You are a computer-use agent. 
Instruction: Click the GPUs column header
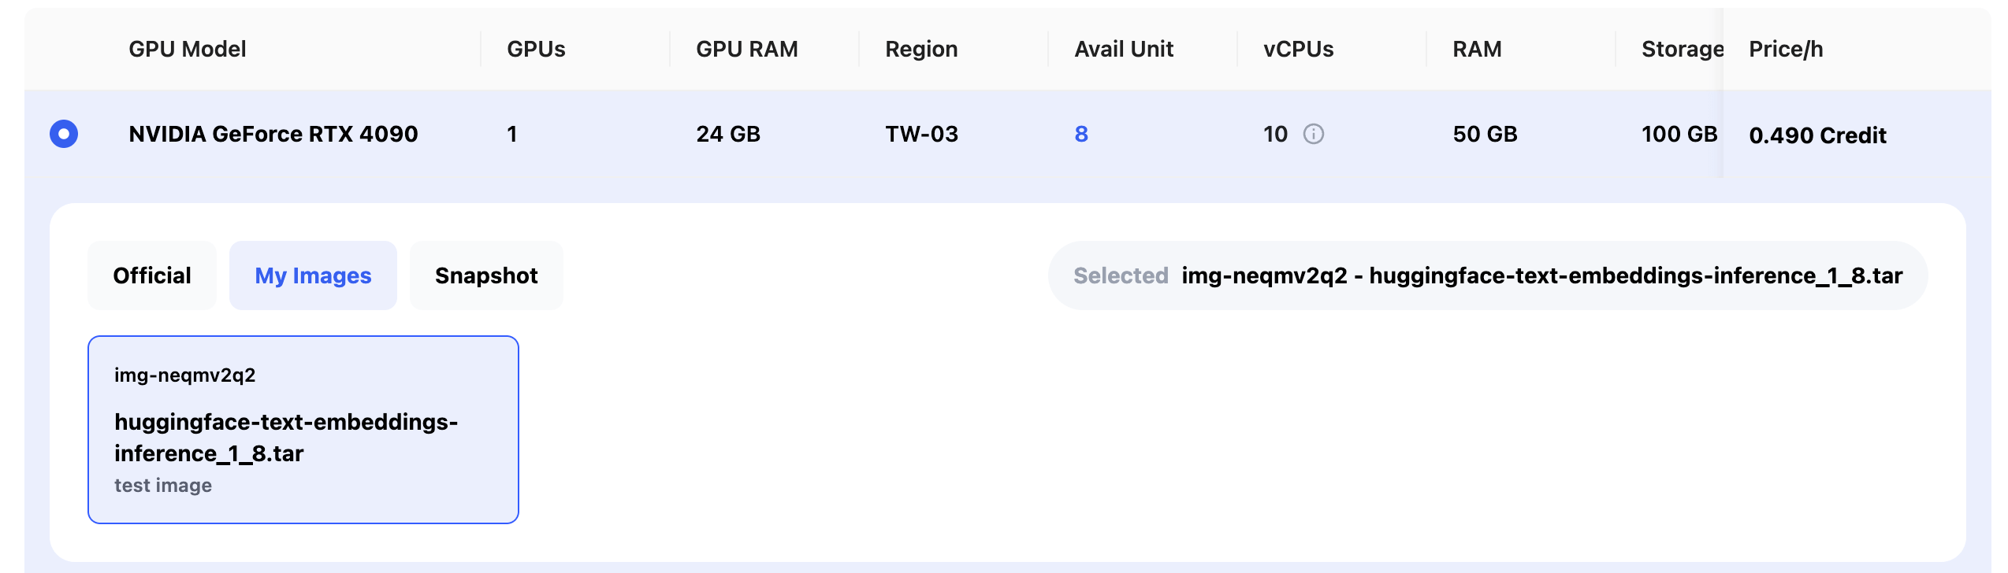coord(536,49)
